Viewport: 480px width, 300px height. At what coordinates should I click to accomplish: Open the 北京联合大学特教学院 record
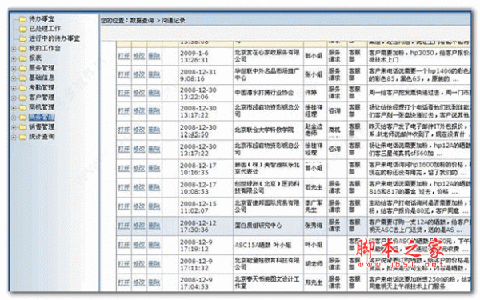[x=124, y=130]
